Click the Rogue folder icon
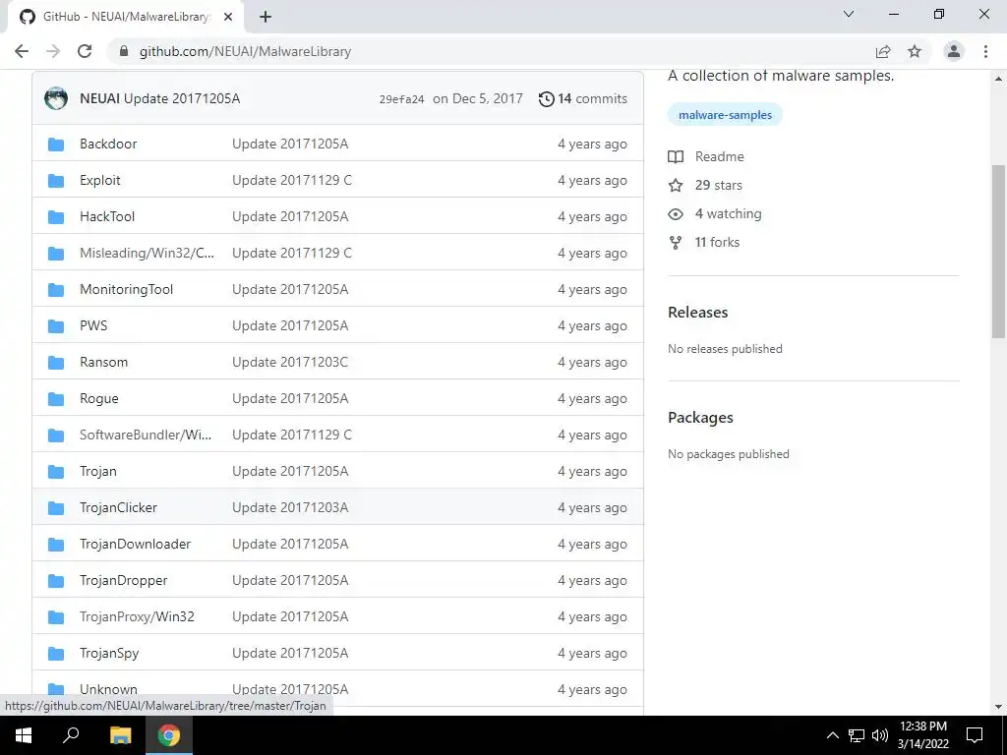The height and width of the screenshot is (755, 1007). click(56, 399)
